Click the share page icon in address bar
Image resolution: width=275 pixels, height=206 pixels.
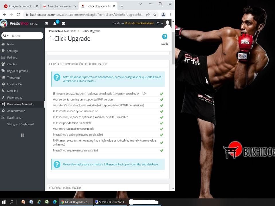tap(148, 15)
